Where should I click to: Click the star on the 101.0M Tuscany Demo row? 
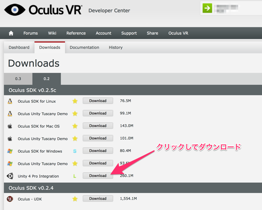(x=75, y=139)
